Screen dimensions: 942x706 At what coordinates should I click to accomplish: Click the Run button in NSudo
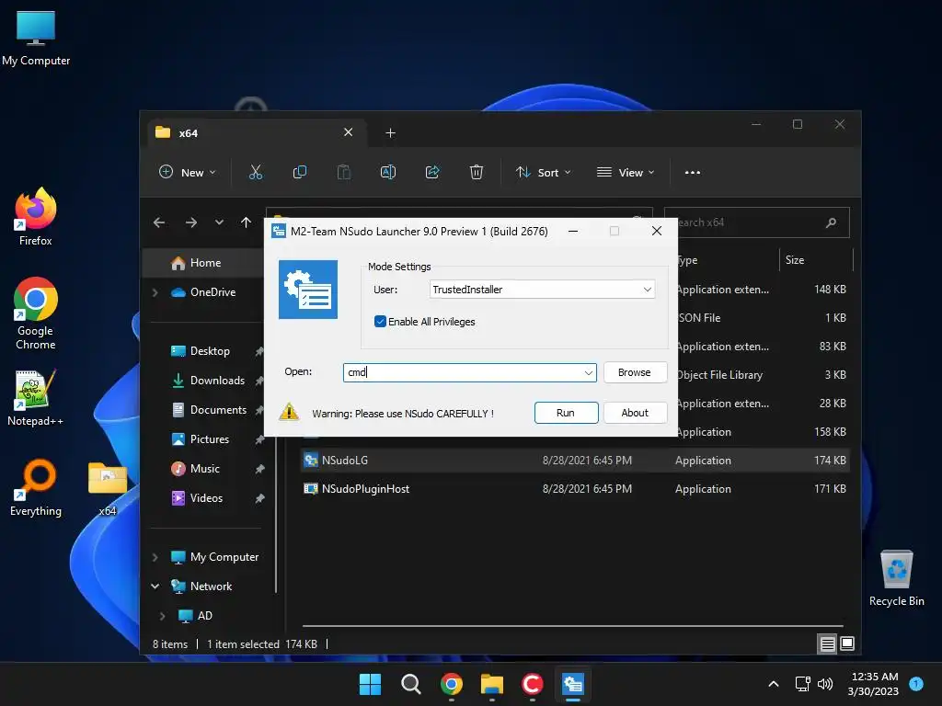pos(566,413)
